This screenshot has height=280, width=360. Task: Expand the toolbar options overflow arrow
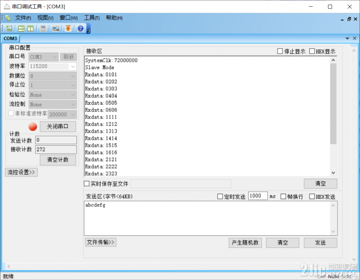(x=89, y=30)
